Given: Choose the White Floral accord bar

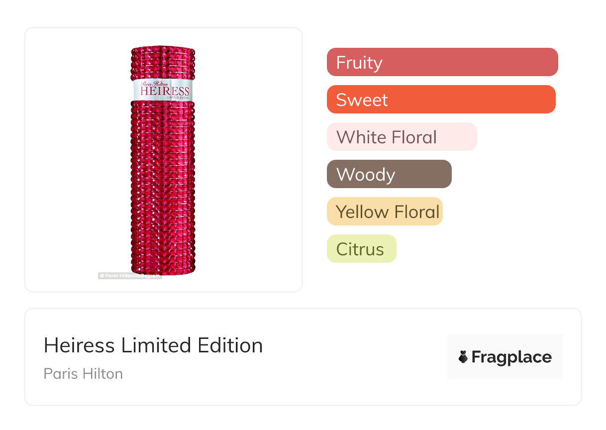Looking at the screenshot, I should 402,137.
